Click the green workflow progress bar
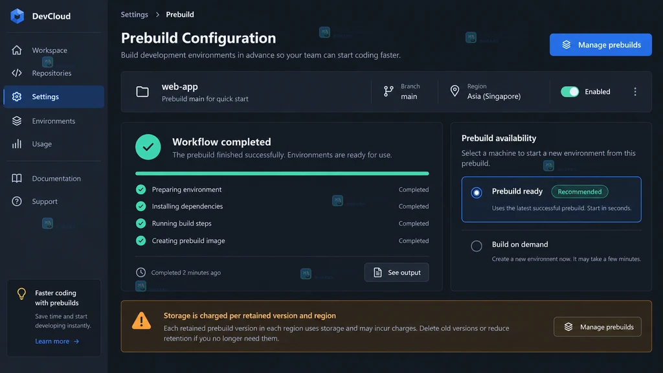Screen dimensions: 663x373 (x=282, y=174)
